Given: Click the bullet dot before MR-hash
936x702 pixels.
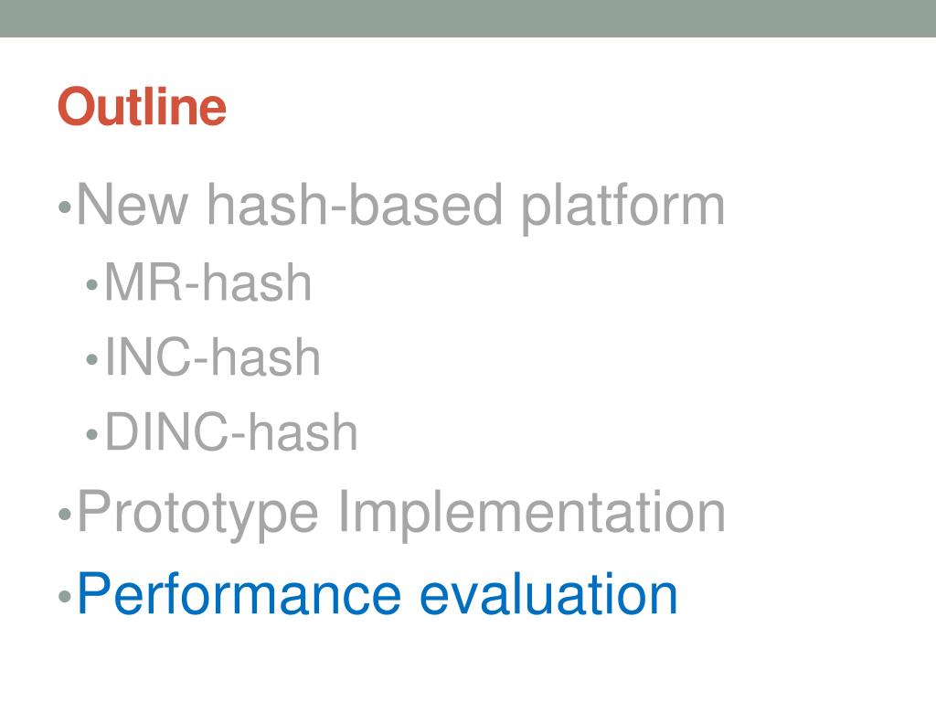Looking at the screenshot, I should 92,285.
